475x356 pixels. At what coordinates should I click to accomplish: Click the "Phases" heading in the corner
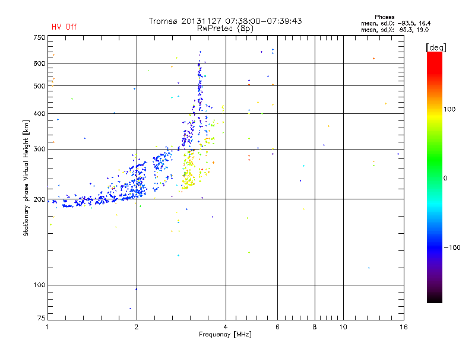[x=384, y=17]
